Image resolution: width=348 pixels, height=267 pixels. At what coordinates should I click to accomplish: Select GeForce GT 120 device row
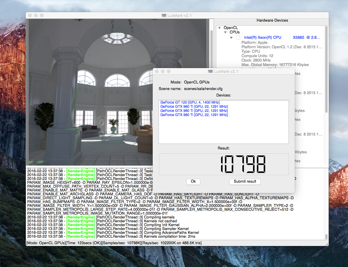click(x=190, y=102)
